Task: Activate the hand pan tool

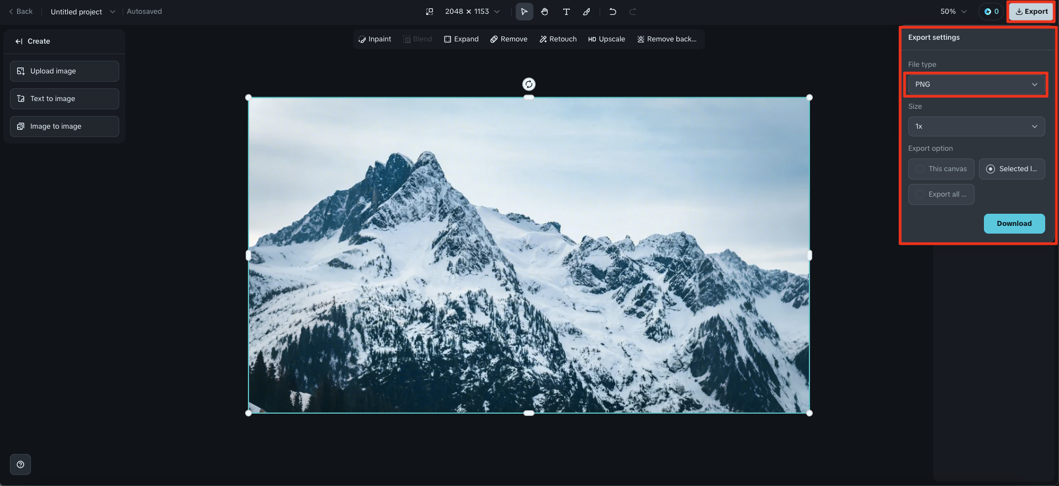Action: point(545,12)
